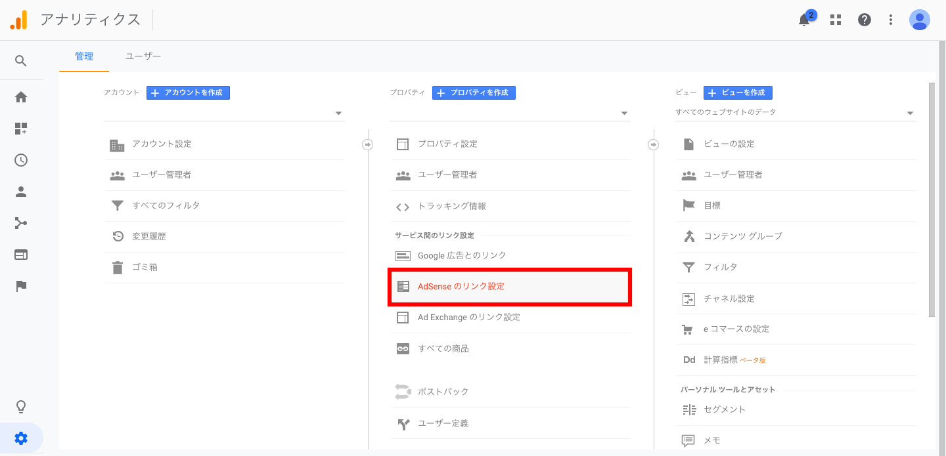Open フィルタ in the view column
The width and height of the screenshot is (946, 456).
click(x=796, y=268)
